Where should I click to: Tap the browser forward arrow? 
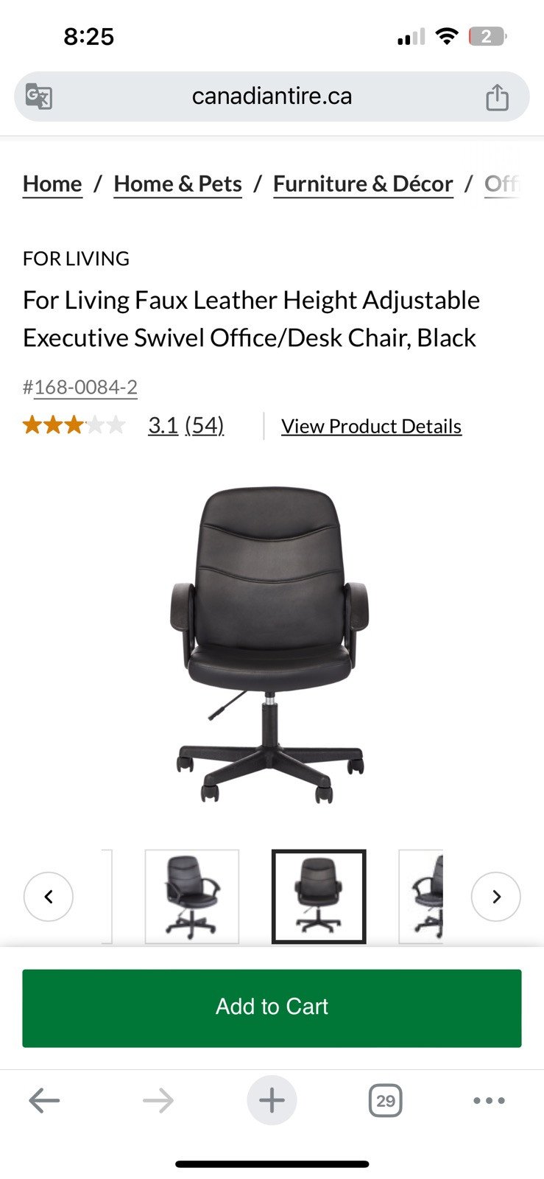coord(158,1101)
